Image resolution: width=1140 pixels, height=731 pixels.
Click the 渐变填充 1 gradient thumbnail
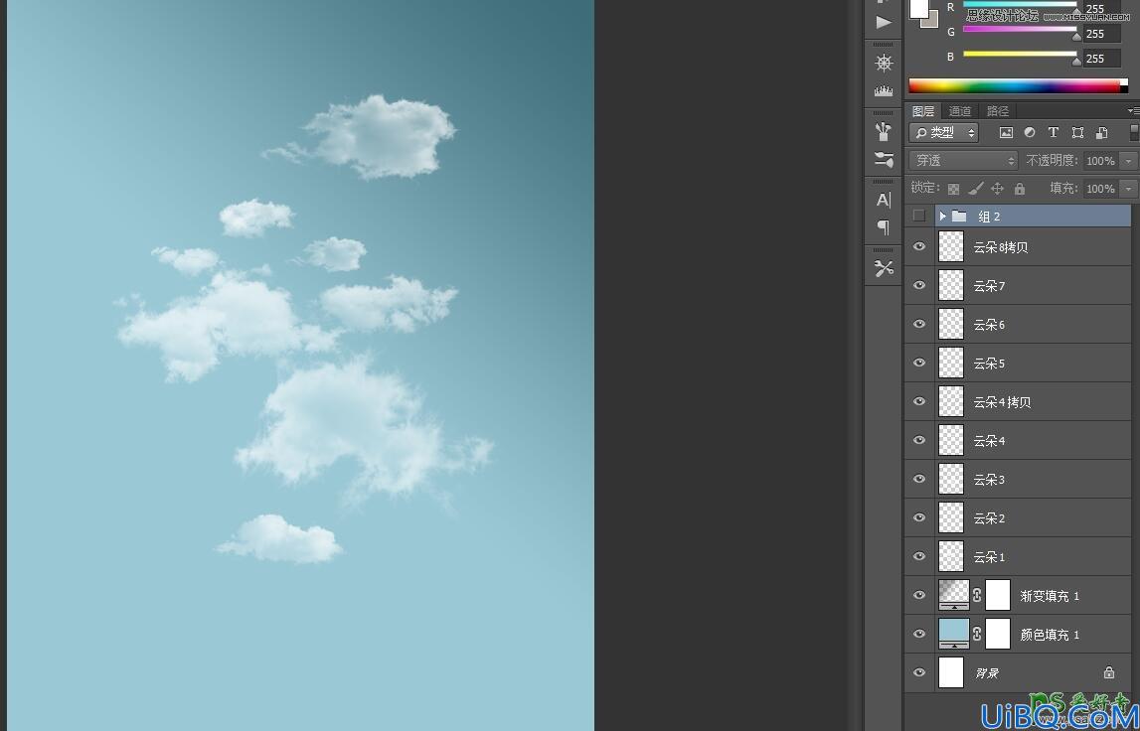(x=954, y=594)
